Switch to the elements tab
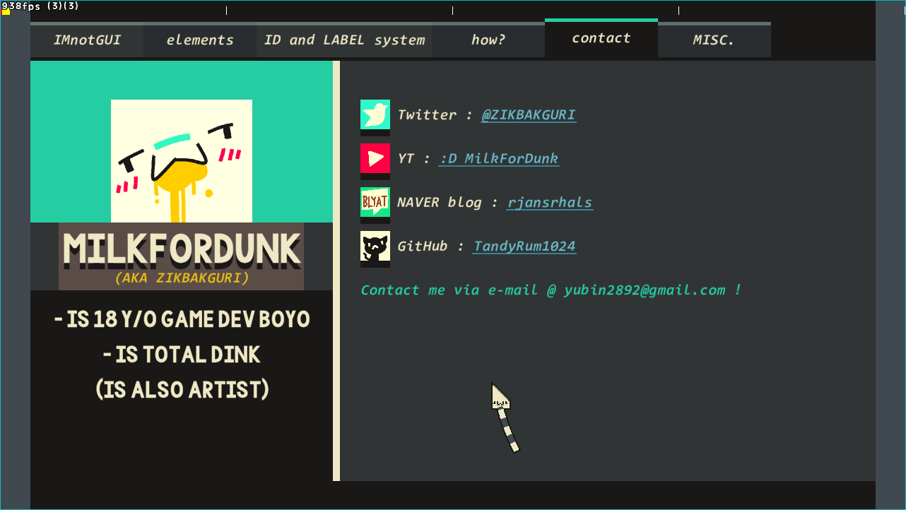This screenshot has height=510, width=906. pos(200,40)
